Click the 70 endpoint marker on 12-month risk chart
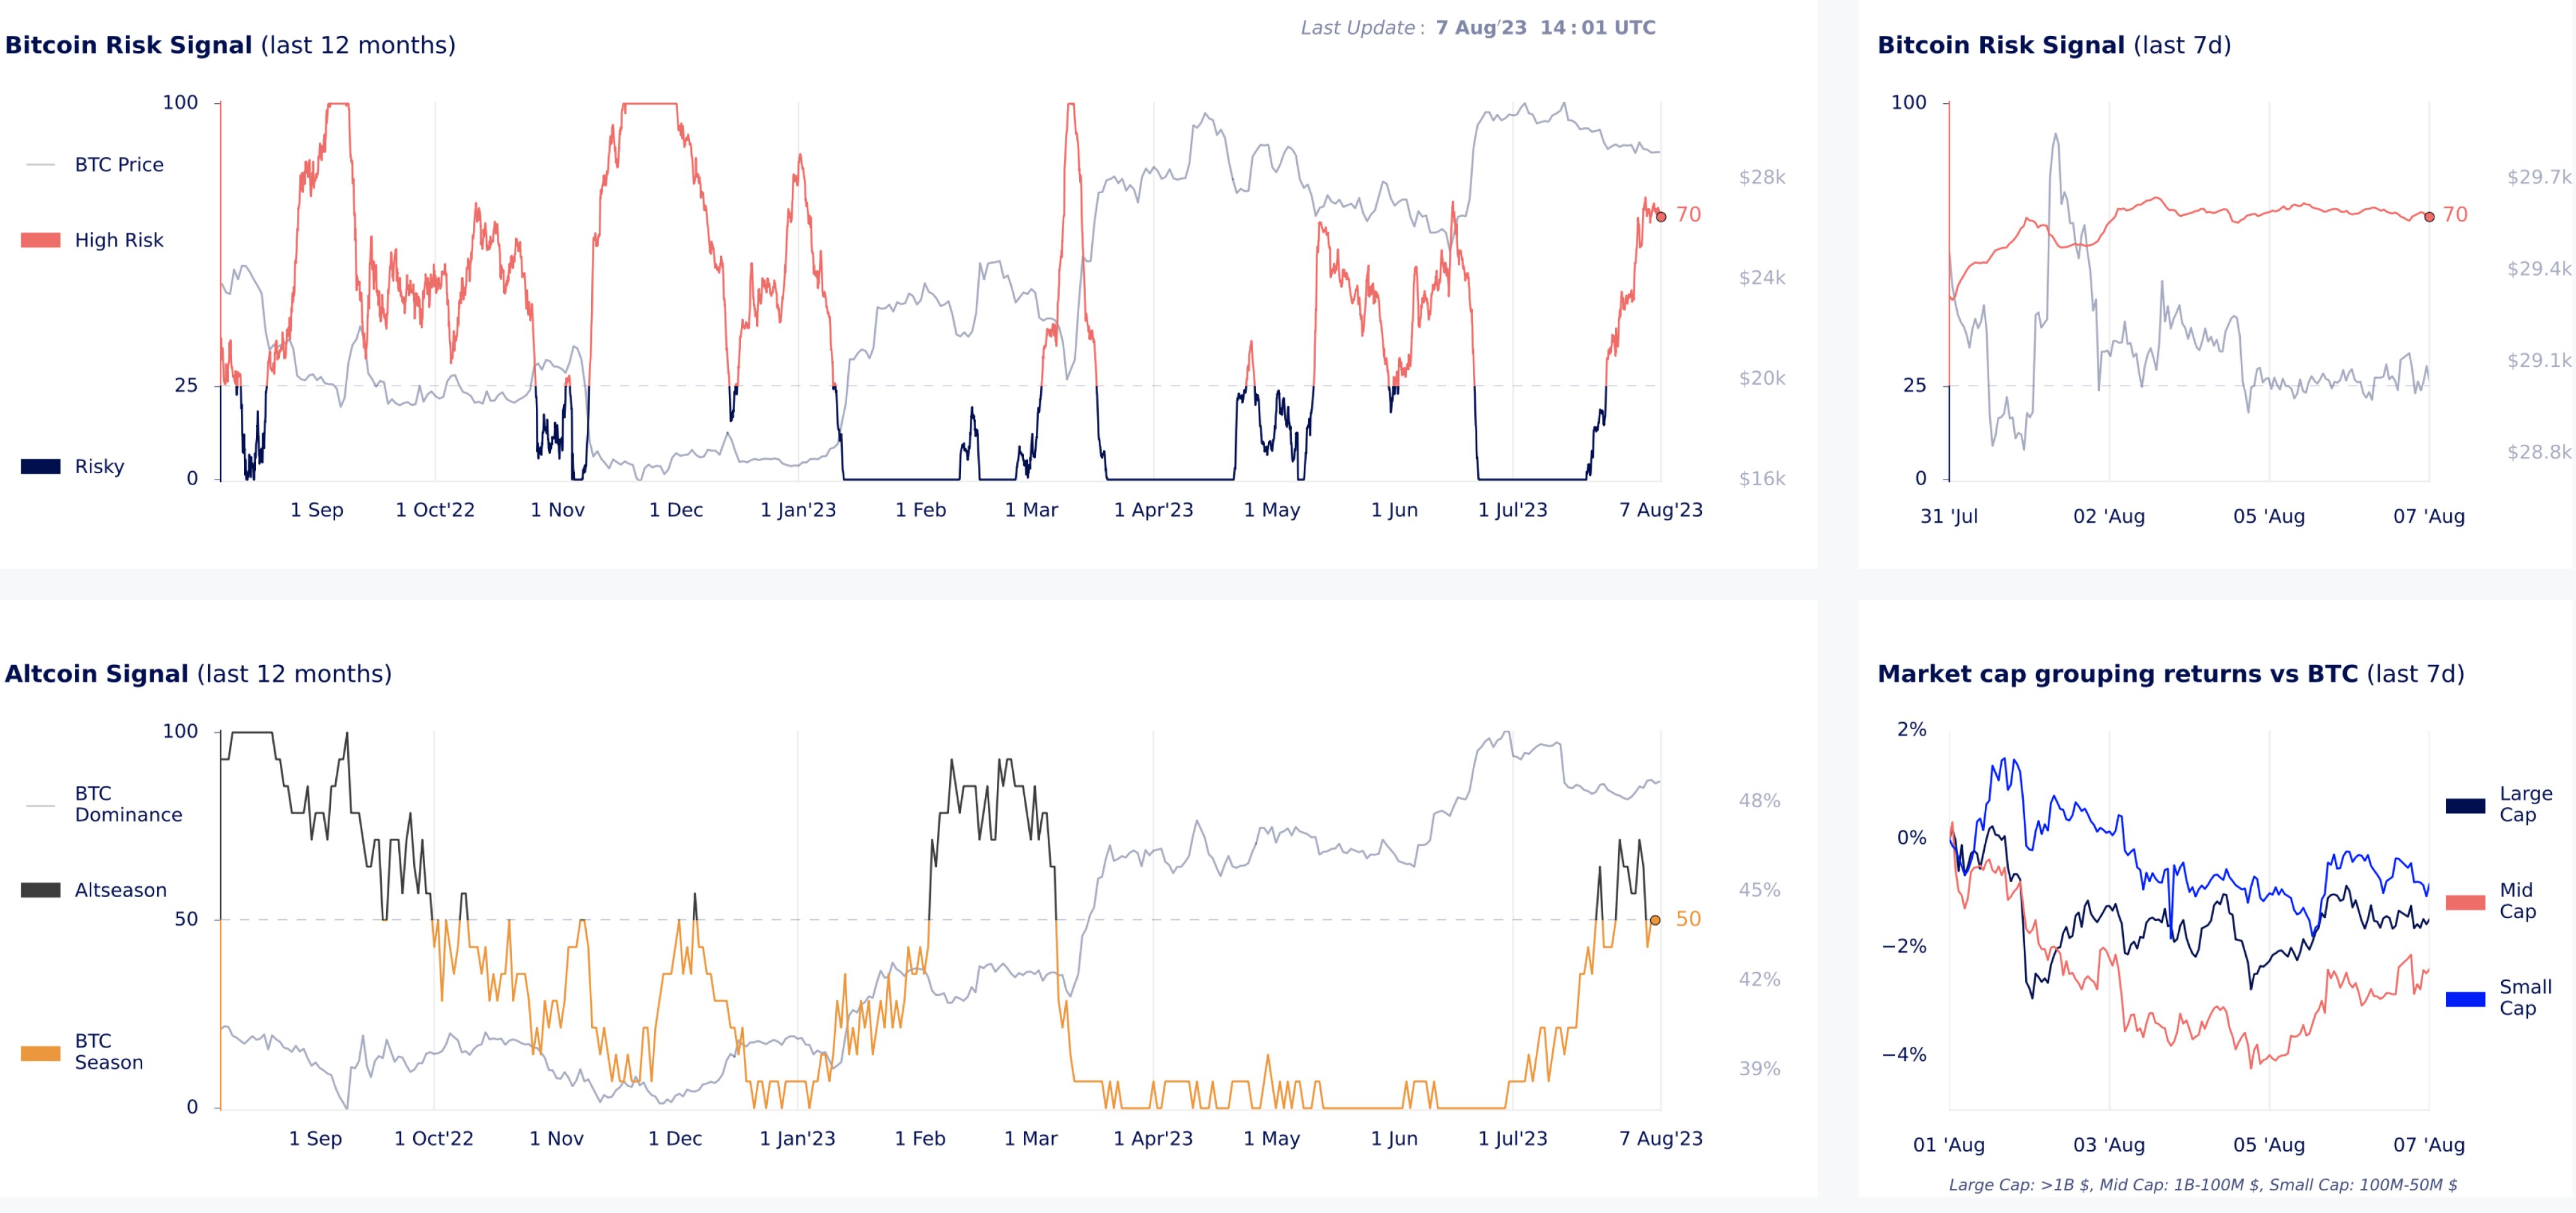Image resolution: width=2576 pixels, height=1213 pixels. [x=1661, y=216]
